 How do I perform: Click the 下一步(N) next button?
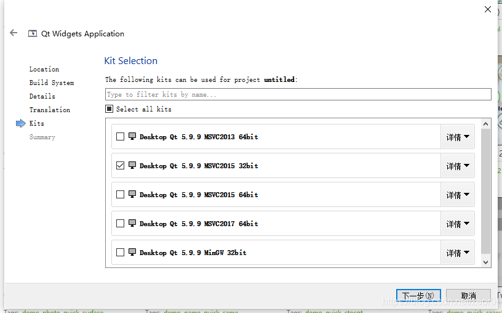point(418,295)
